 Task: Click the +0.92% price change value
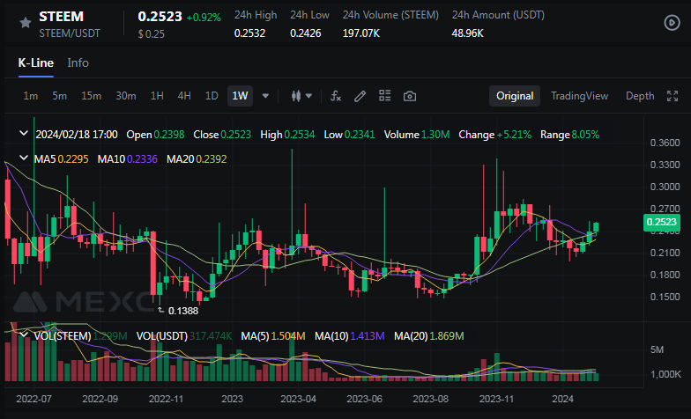click(204, 18)
